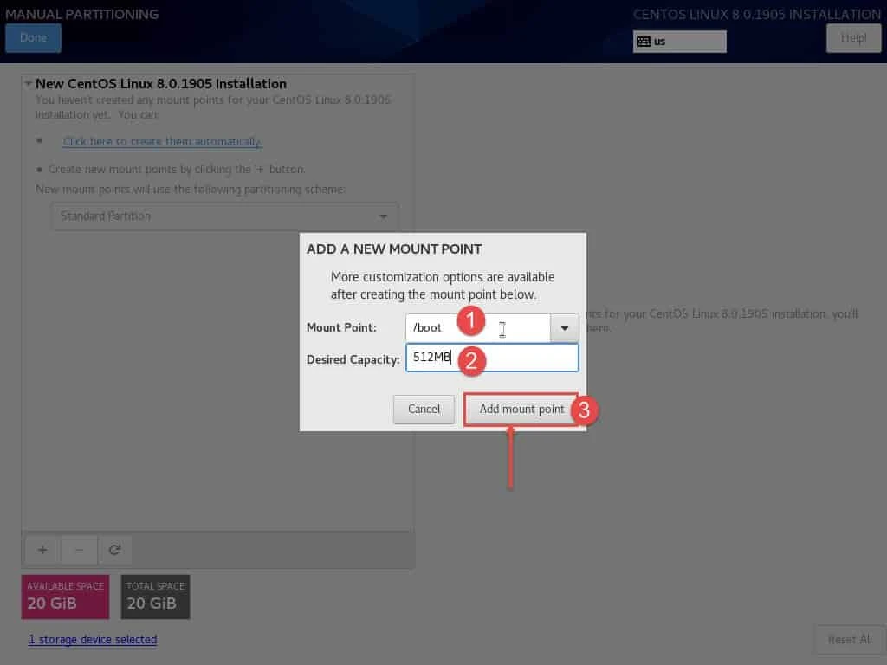Viewport: 887px width, 665px height.
Task: Click the Mount Point: label
Action: coord(341,327)
